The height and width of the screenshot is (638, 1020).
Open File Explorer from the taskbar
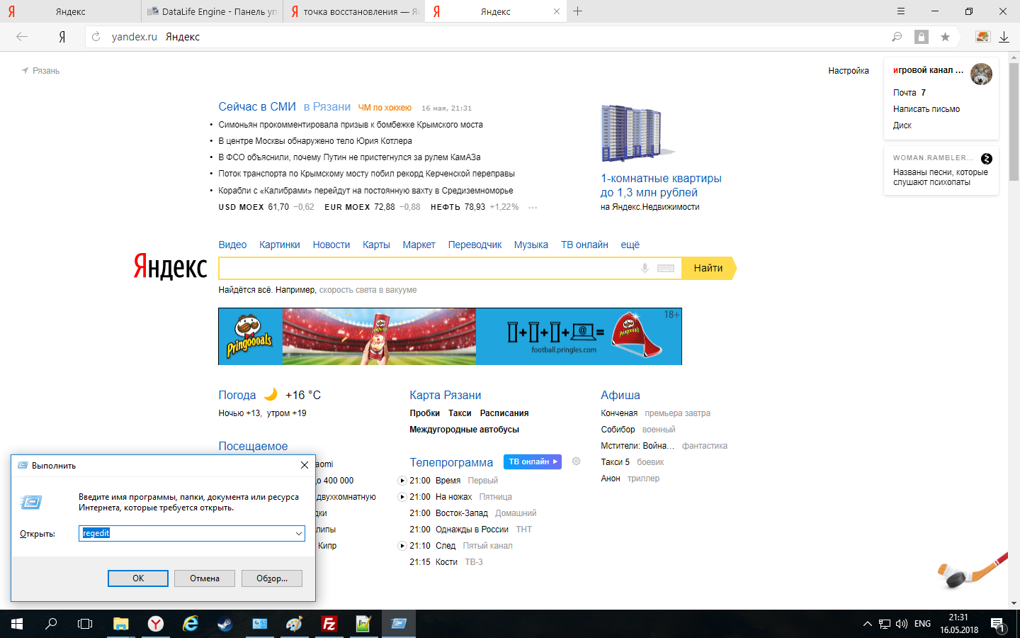(121, 624)
